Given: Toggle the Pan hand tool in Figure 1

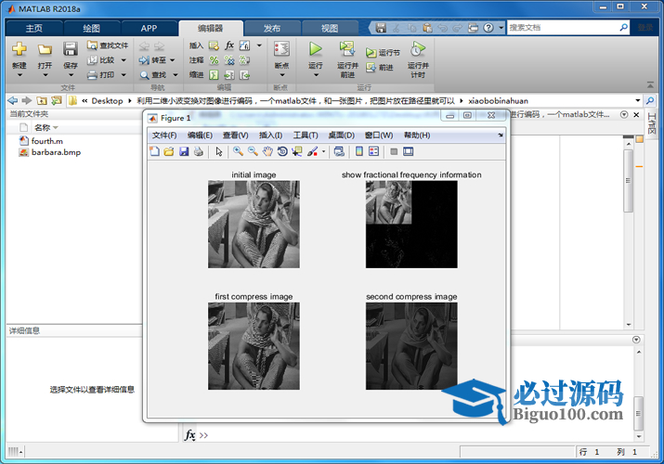Looking at the screenshot, I should [267, 151].
